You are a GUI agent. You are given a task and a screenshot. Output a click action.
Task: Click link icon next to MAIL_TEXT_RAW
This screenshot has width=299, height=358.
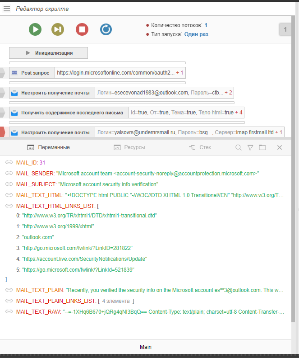click(9, 311)
